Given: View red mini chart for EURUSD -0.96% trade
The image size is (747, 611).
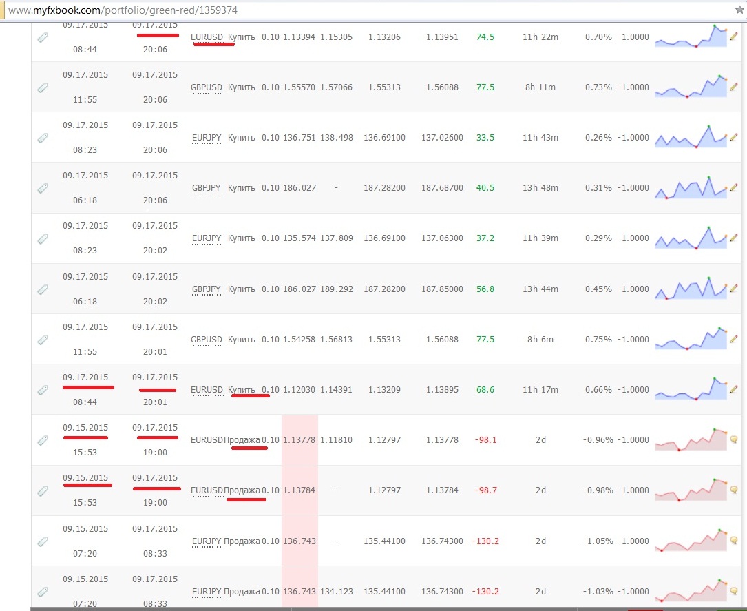Looking at the screenshot, I should point(691,439).
